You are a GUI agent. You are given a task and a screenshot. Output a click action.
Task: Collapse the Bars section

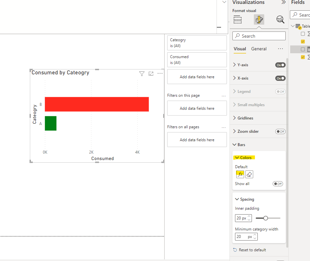point(234,144)
